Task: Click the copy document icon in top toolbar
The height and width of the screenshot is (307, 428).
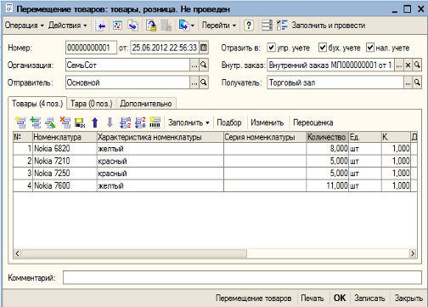Action: tap(132, 26)
